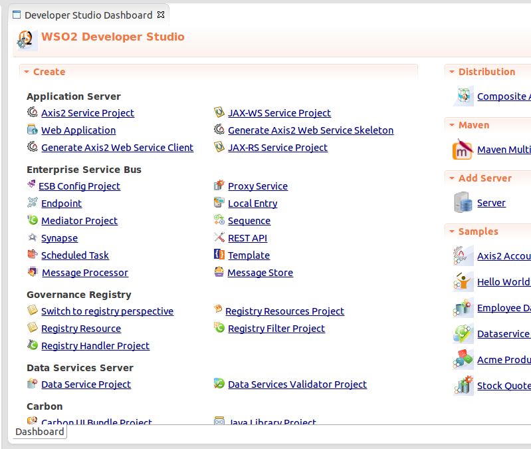The width and height of the screenshot is (531, 449).
Task: Open the Acme Product sample link
Action: click(x=504, y=360)
